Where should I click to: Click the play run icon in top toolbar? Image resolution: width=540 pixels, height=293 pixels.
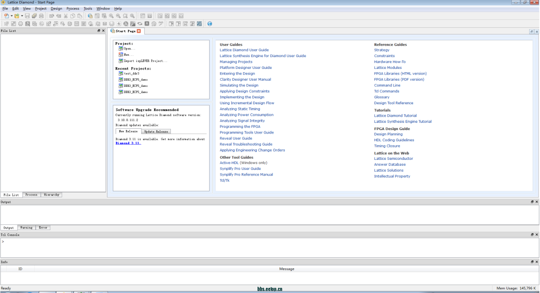(160, 16)
